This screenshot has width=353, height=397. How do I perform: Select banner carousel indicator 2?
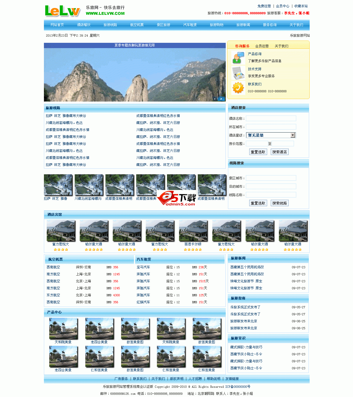click(221, 99)
